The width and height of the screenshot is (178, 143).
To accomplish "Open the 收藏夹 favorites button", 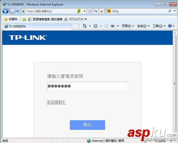I will [x=11, y=19].
